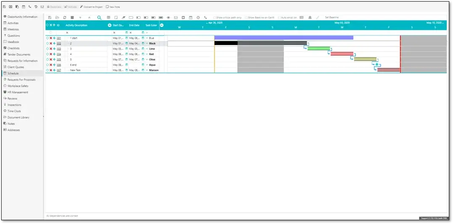Refresh the schedule with the refresh icon

(65, 18)
